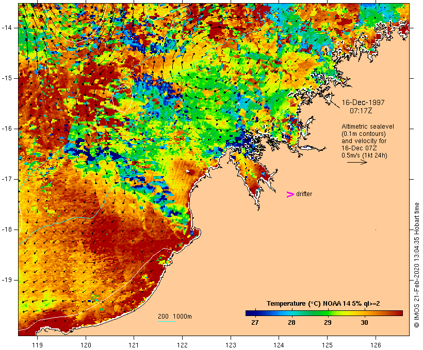Image resolution: width=423 pixels, height=350 pixels.
Task: Click the vertical IMOS copyright timestamp text
Action: [416, 265]
